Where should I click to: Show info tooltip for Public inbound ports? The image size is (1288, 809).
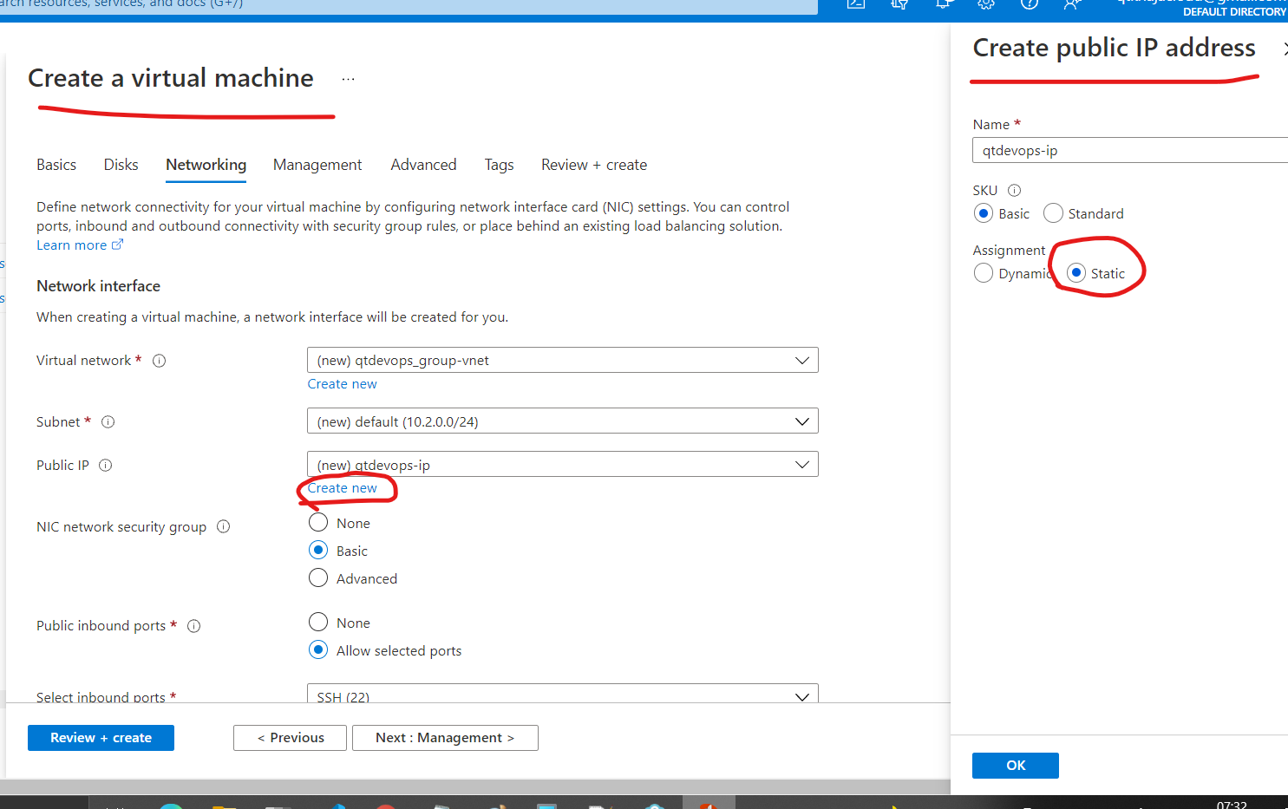point(194,626)
